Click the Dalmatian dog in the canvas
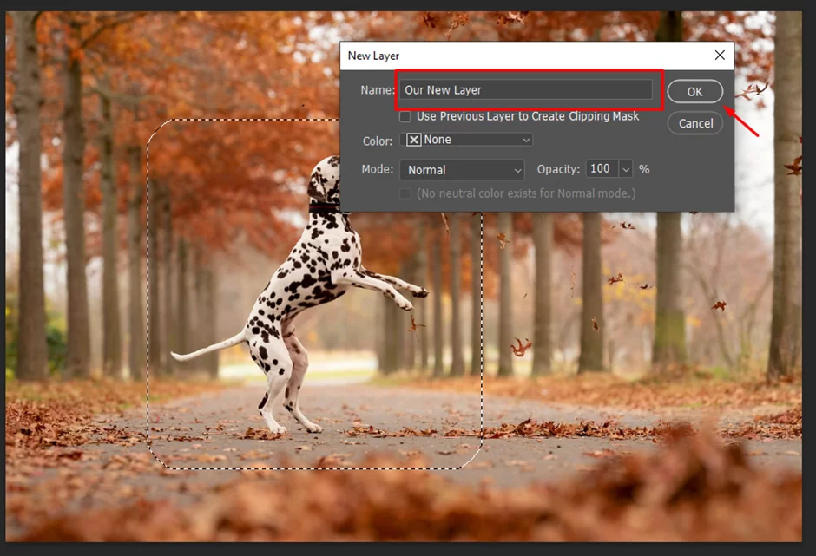 coord(300,294)
